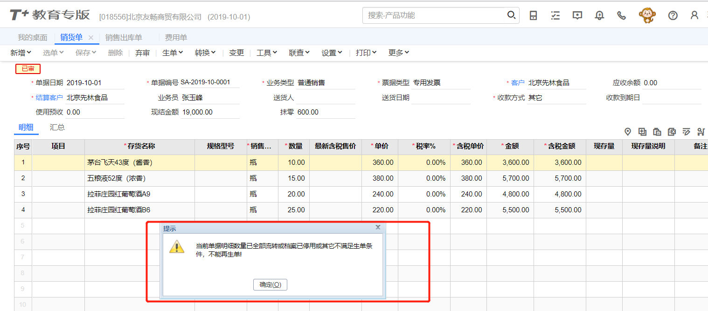Open the user account icon

(694, 15)
